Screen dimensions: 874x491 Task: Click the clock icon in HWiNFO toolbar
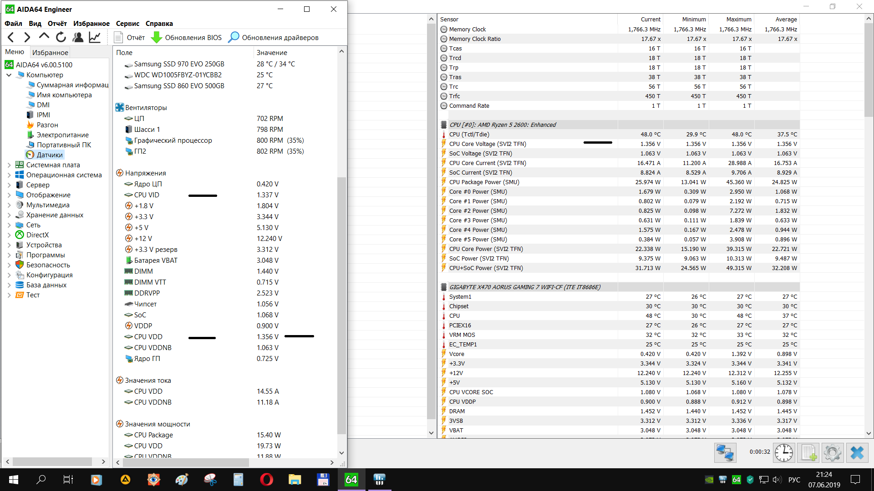pos(783,453)
